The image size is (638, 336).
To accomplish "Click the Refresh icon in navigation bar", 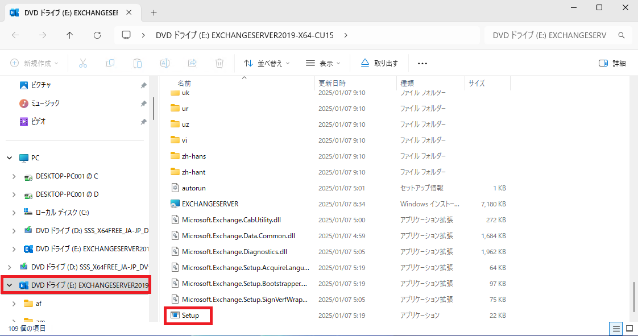I will (x=97, y=35).
